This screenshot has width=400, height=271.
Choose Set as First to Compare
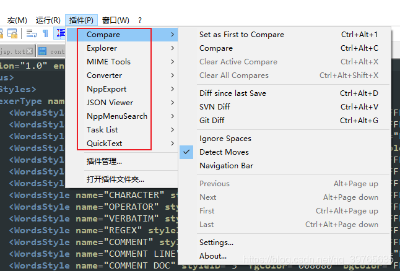285,35
